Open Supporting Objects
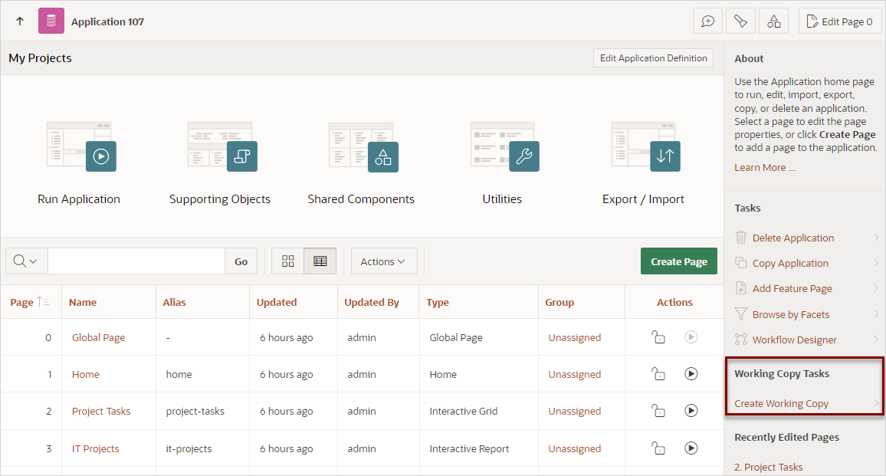Image resolution: width=886 pixels, height=476 pixels. (x=220, y=156)
